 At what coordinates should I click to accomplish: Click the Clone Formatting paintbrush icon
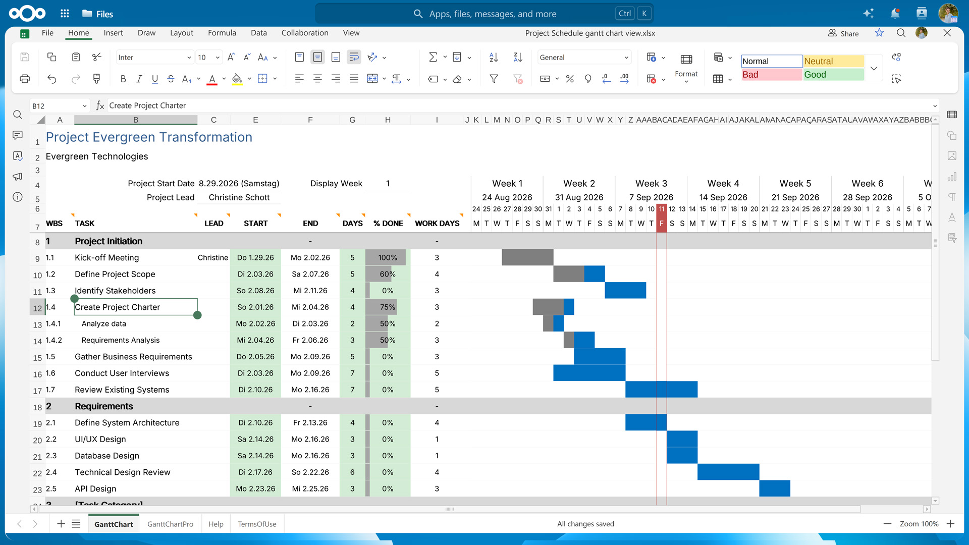point(96,79)
